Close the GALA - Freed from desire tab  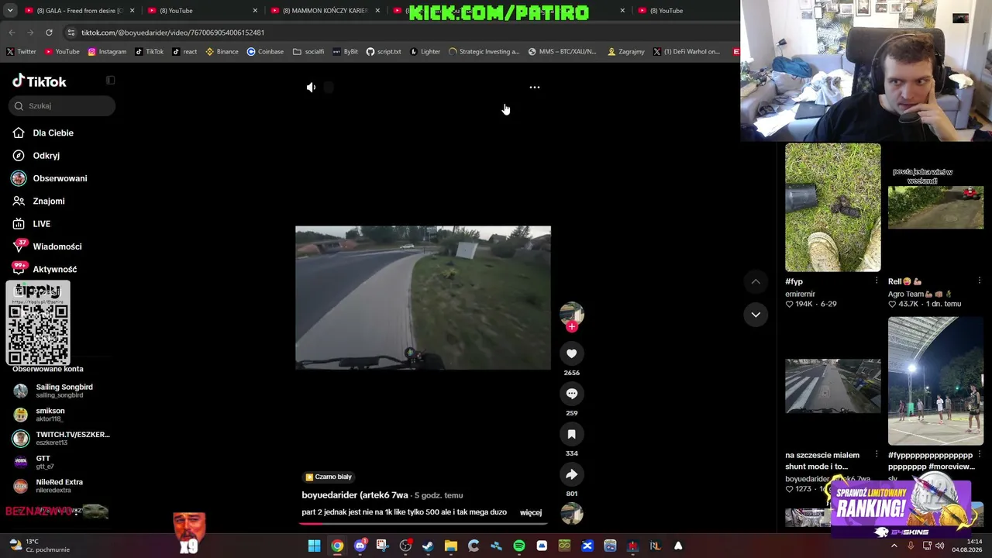click(x=132, y=11)
